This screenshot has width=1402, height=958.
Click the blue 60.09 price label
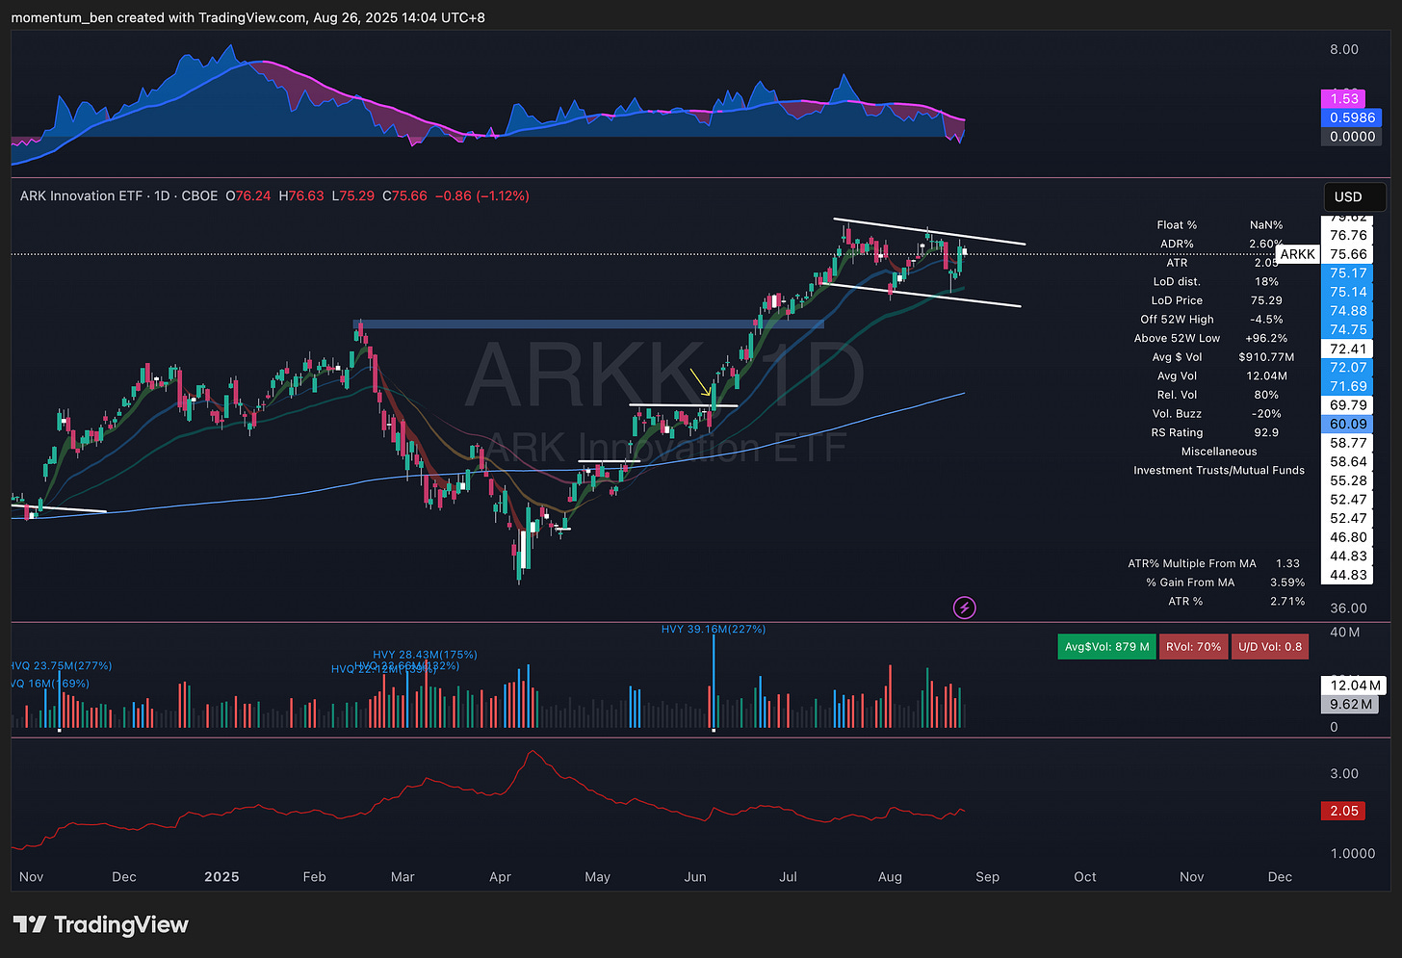coord(1348,424)
